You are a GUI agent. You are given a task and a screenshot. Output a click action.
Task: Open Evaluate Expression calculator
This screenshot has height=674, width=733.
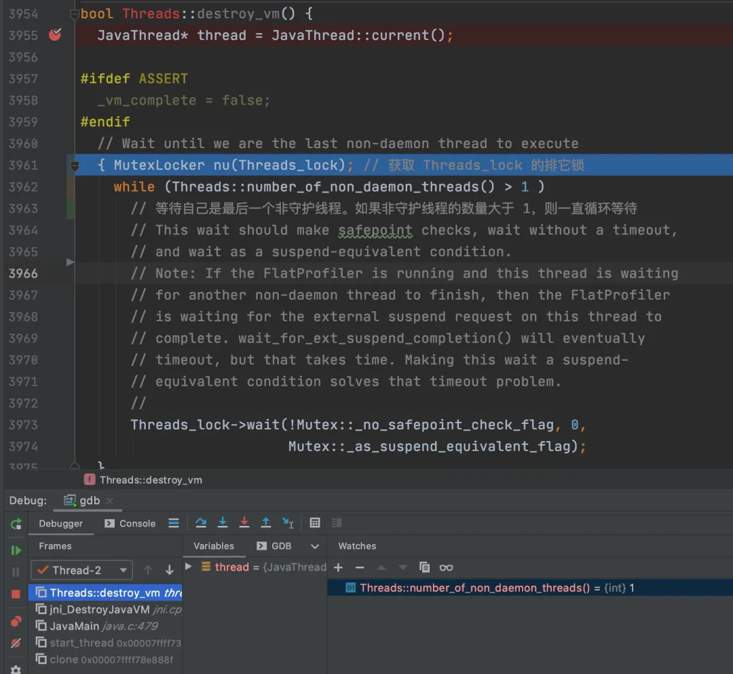pyautogui.click(x=315, y=522)
